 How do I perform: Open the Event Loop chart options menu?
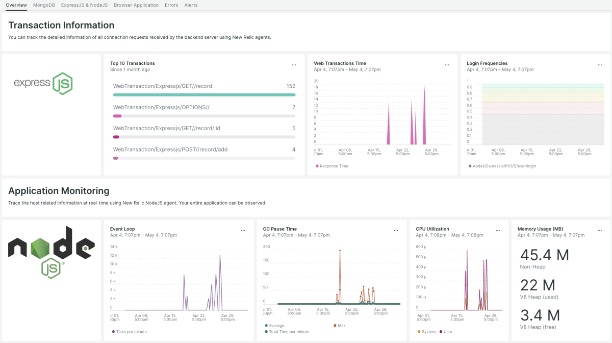tap(243, 230)
